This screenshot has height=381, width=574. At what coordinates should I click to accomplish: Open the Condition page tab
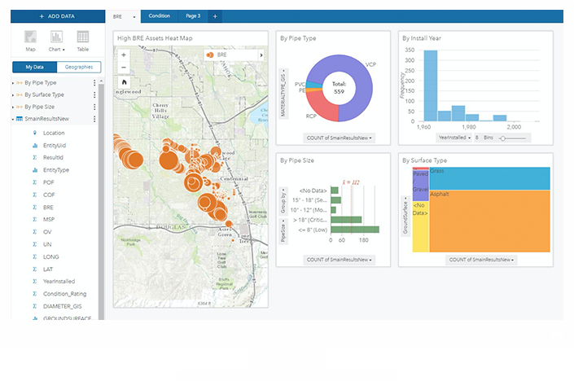[x=160, y=16]
